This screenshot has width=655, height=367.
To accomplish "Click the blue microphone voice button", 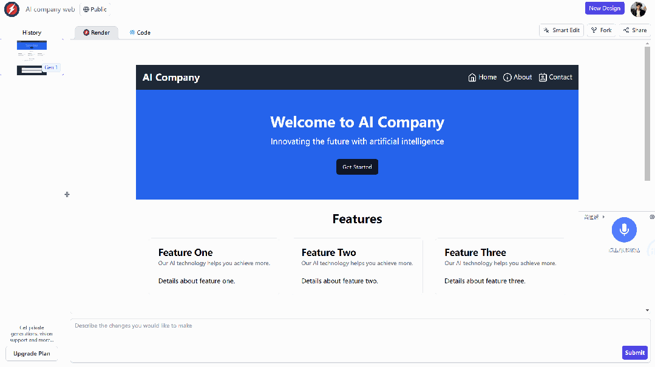I will [x=624, y=230].
